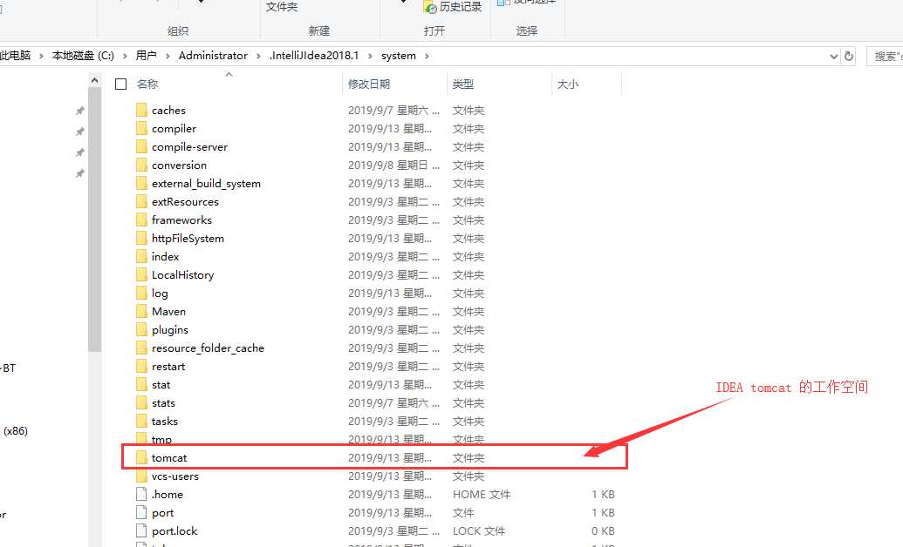Expand the chevron after 此电脑 in path
This screenshot has height=547, width=903.
(x=42, y=56)
